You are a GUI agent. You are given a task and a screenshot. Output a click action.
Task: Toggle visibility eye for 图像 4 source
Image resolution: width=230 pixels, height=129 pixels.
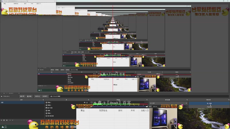pos(85,103)
